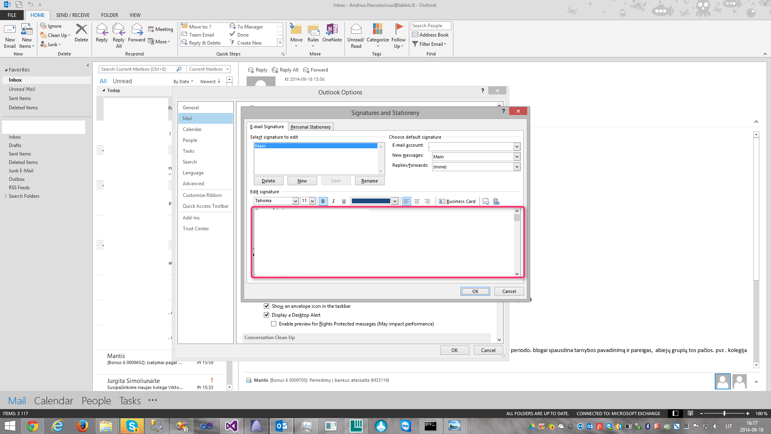Enable preview for Rights Protected messages

point(273,323)
